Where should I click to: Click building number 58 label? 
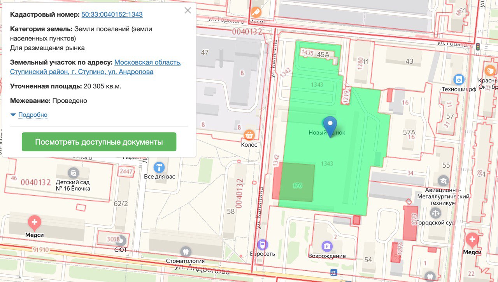pyautogui.click(x=231, y=211)
